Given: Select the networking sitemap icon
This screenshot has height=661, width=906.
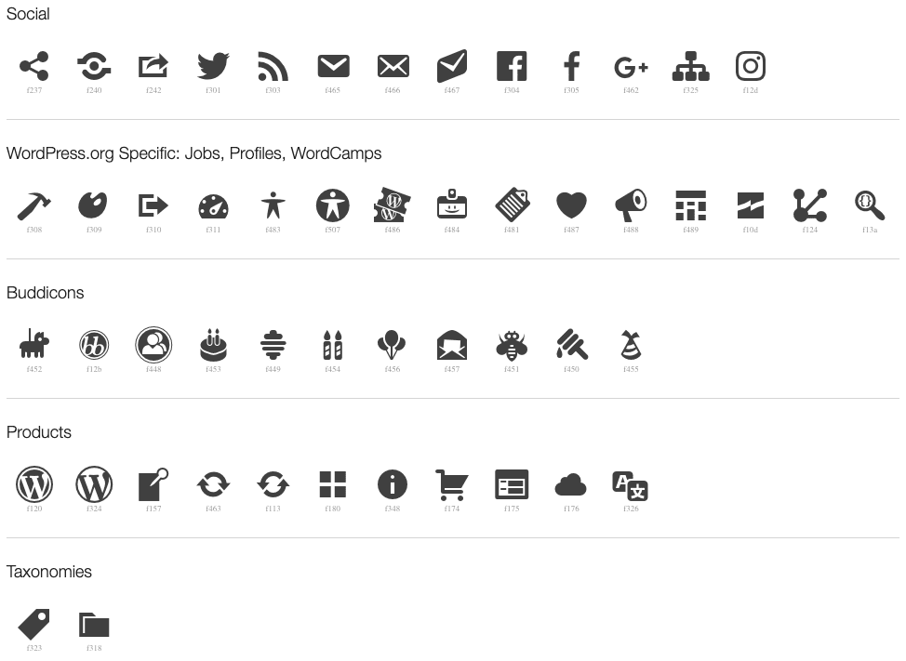Looking at the screenshot, I should tap(690, 66).
